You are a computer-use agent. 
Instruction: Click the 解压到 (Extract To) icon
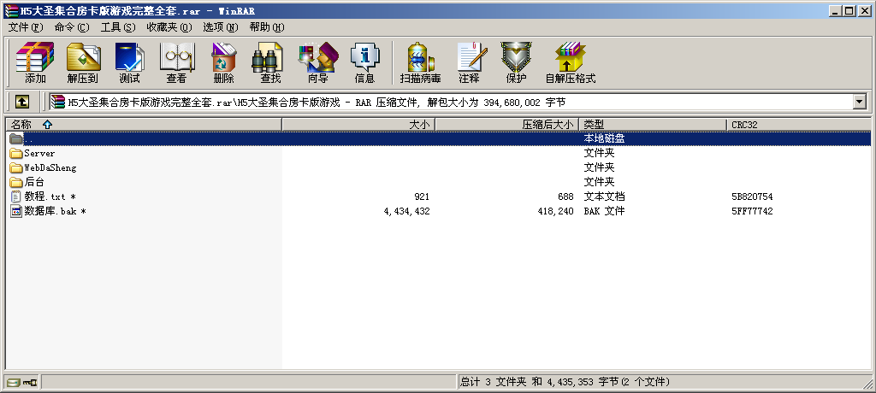[x=82, y=62]
